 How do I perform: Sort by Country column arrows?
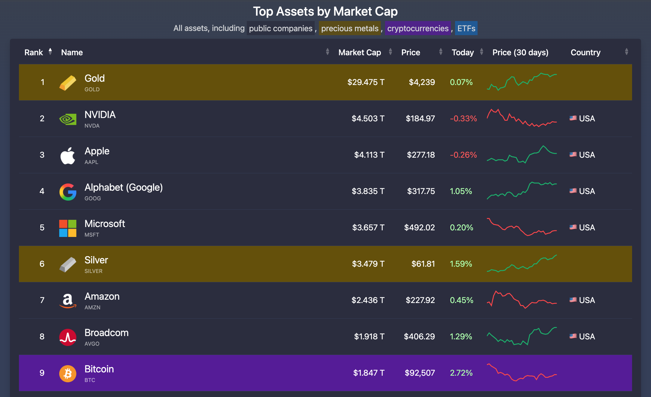[626, 52]
